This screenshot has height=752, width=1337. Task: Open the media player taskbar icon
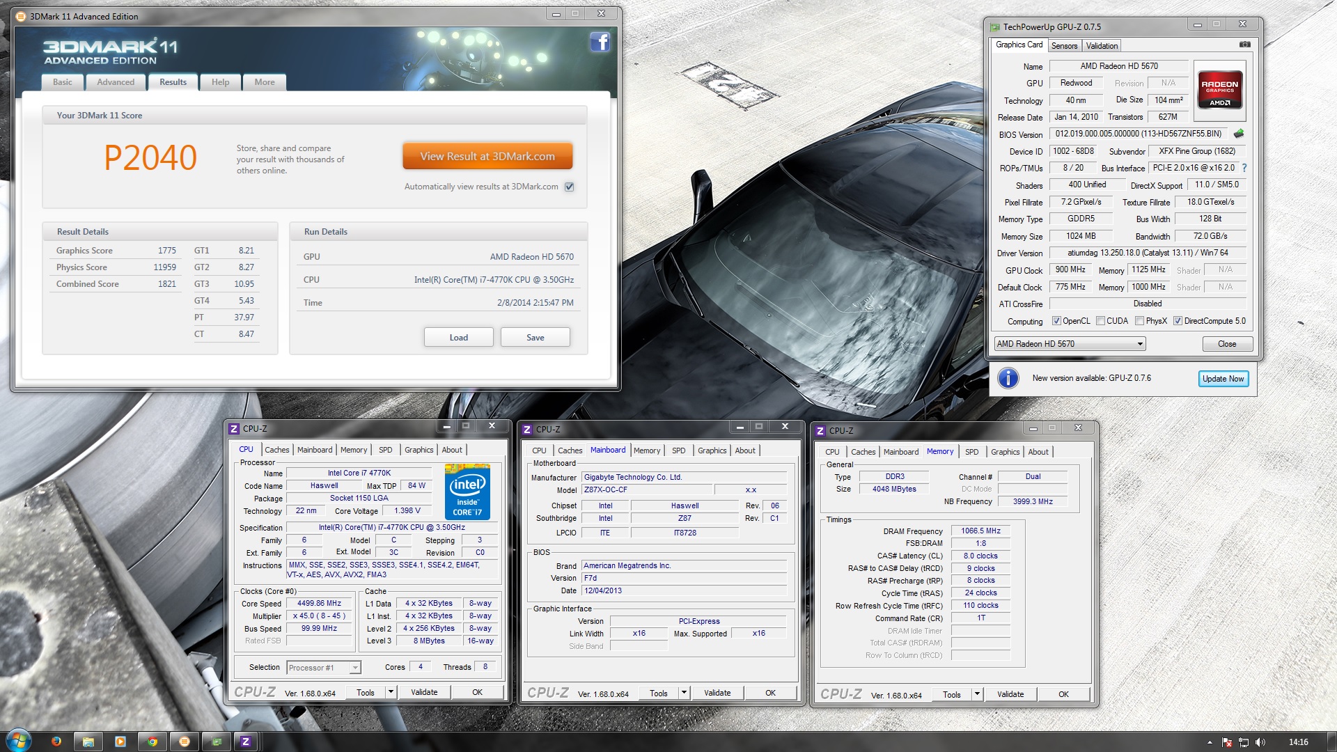(120, 742)
